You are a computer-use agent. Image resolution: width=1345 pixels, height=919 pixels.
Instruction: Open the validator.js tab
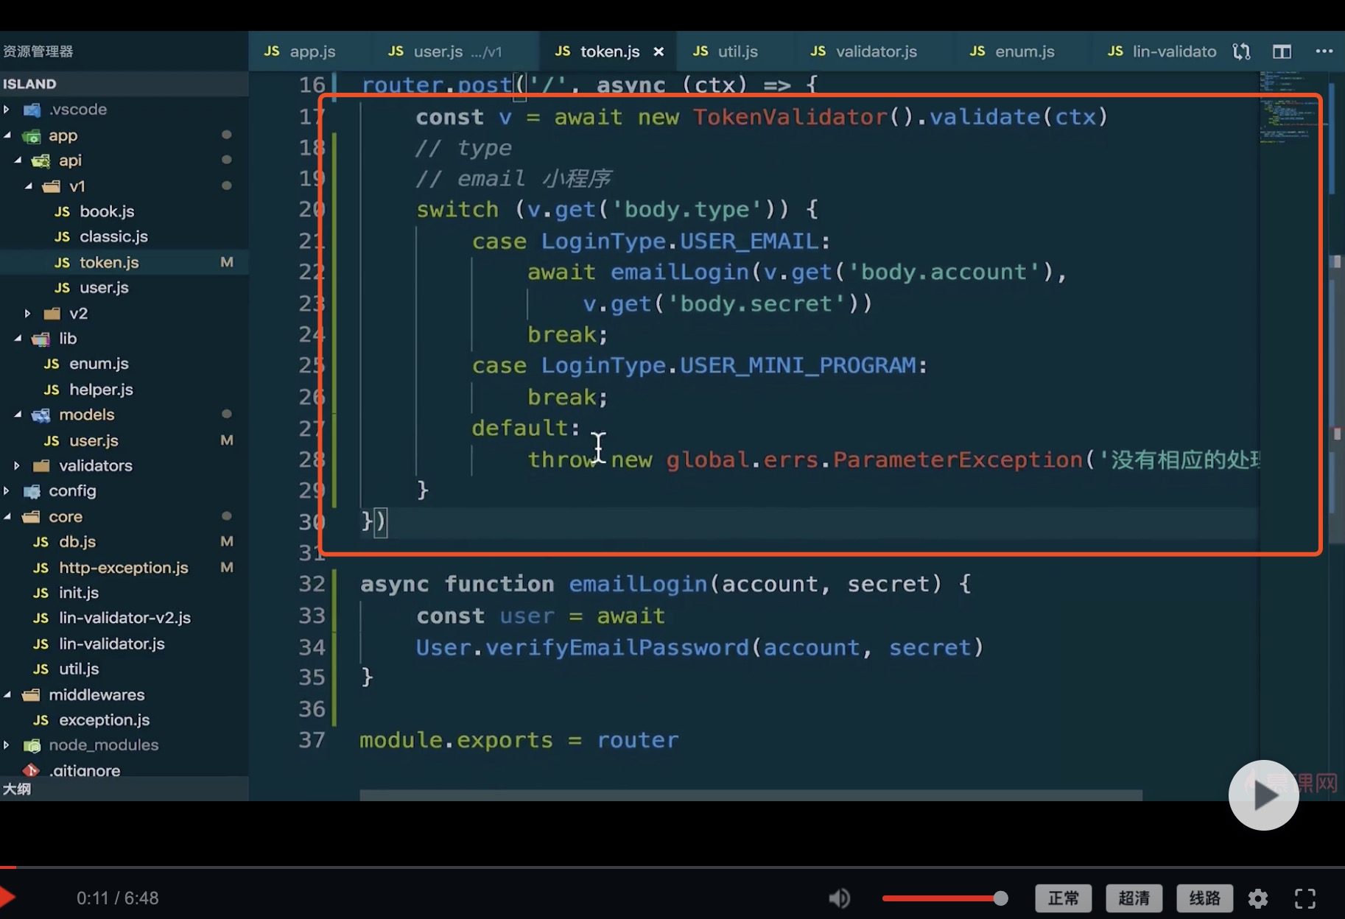(x=864, y=52)
